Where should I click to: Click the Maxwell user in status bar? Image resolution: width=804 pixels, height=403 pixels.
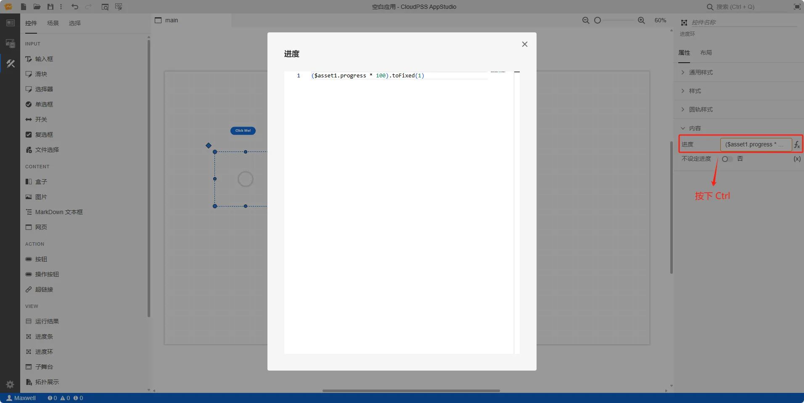[x=21, y=398]
